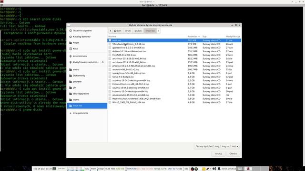
Task: Select archlinux-2019.10.01-x86_64.iso file
Action: click(x=174, y=62)
